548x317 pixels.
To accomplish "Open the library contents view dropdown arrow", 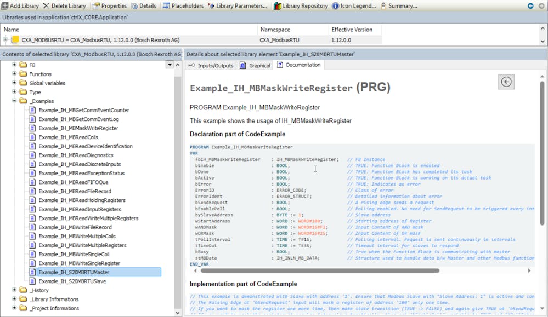I will pos(170,65).
